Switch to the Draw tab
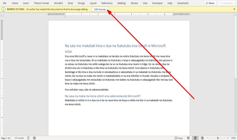Screen dimensions: 237x140 (70, 3)
